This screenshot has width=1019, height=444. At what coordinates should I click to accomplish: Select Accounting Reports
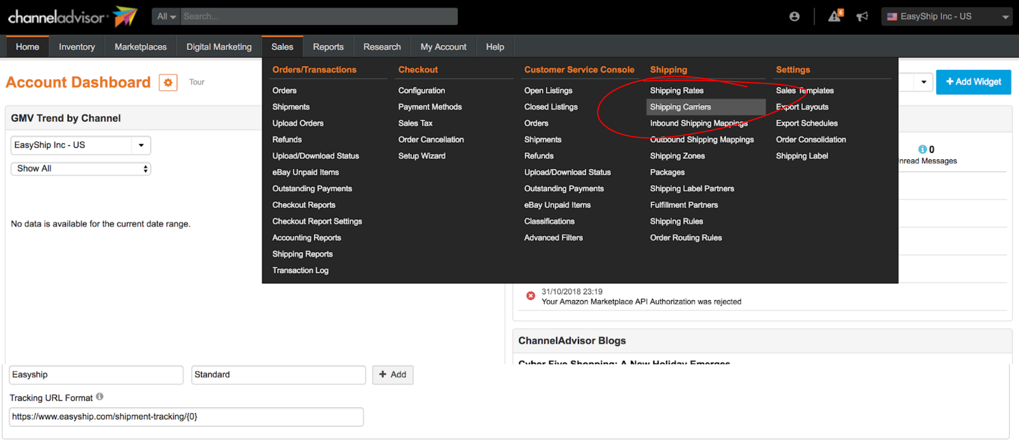pyautogui.click(x=307, y=238)
